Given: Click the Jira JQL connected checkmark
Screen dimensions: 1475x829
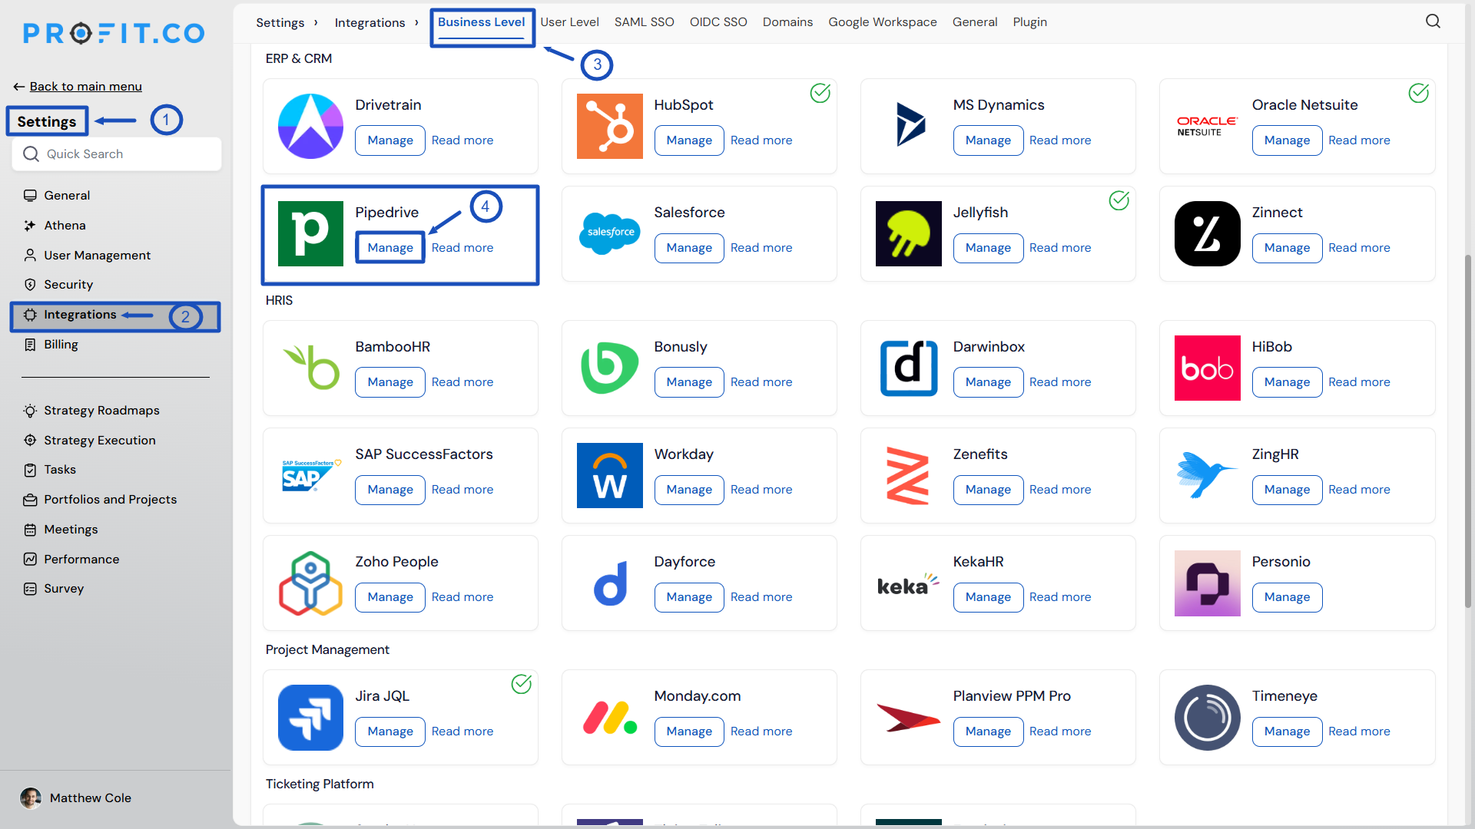Looking at the screenshot, I should click(x=521, y=684).
